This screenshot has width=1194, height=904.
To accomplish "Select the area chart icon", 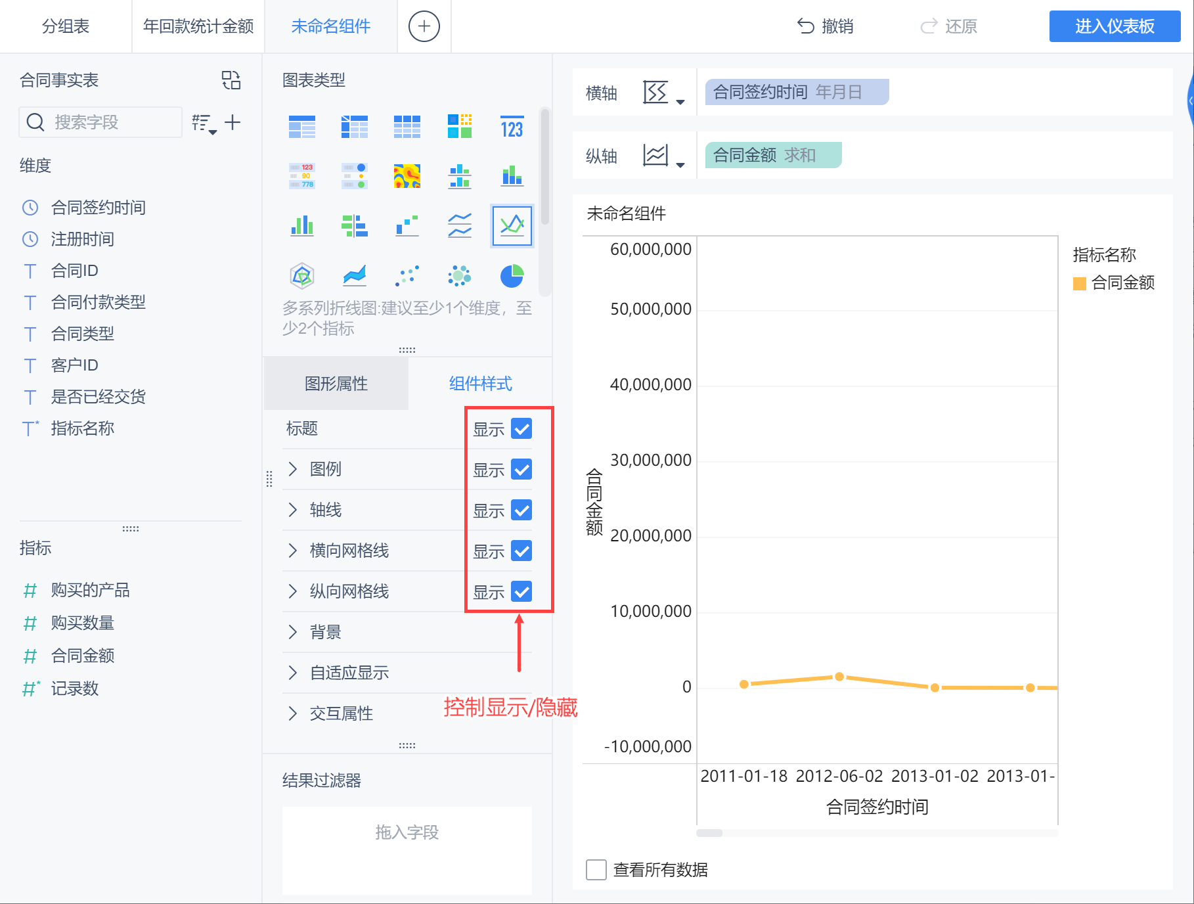I will pos(355,276).
